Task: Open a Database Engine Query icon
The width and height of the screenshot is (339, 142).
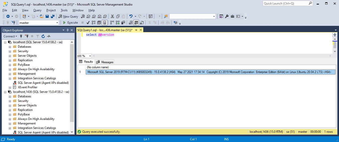Action: [83, 16]
